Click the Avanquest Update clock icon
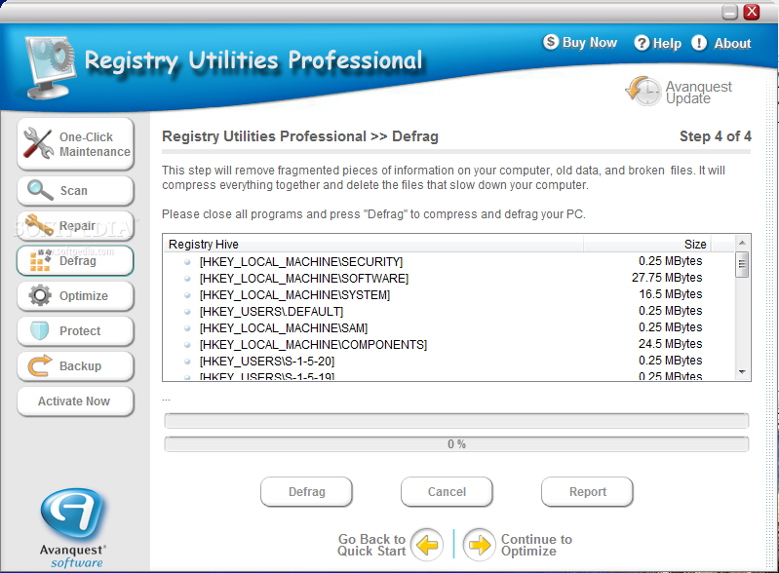779x573 pixels. pyautogui.click(x=643, y=91)
